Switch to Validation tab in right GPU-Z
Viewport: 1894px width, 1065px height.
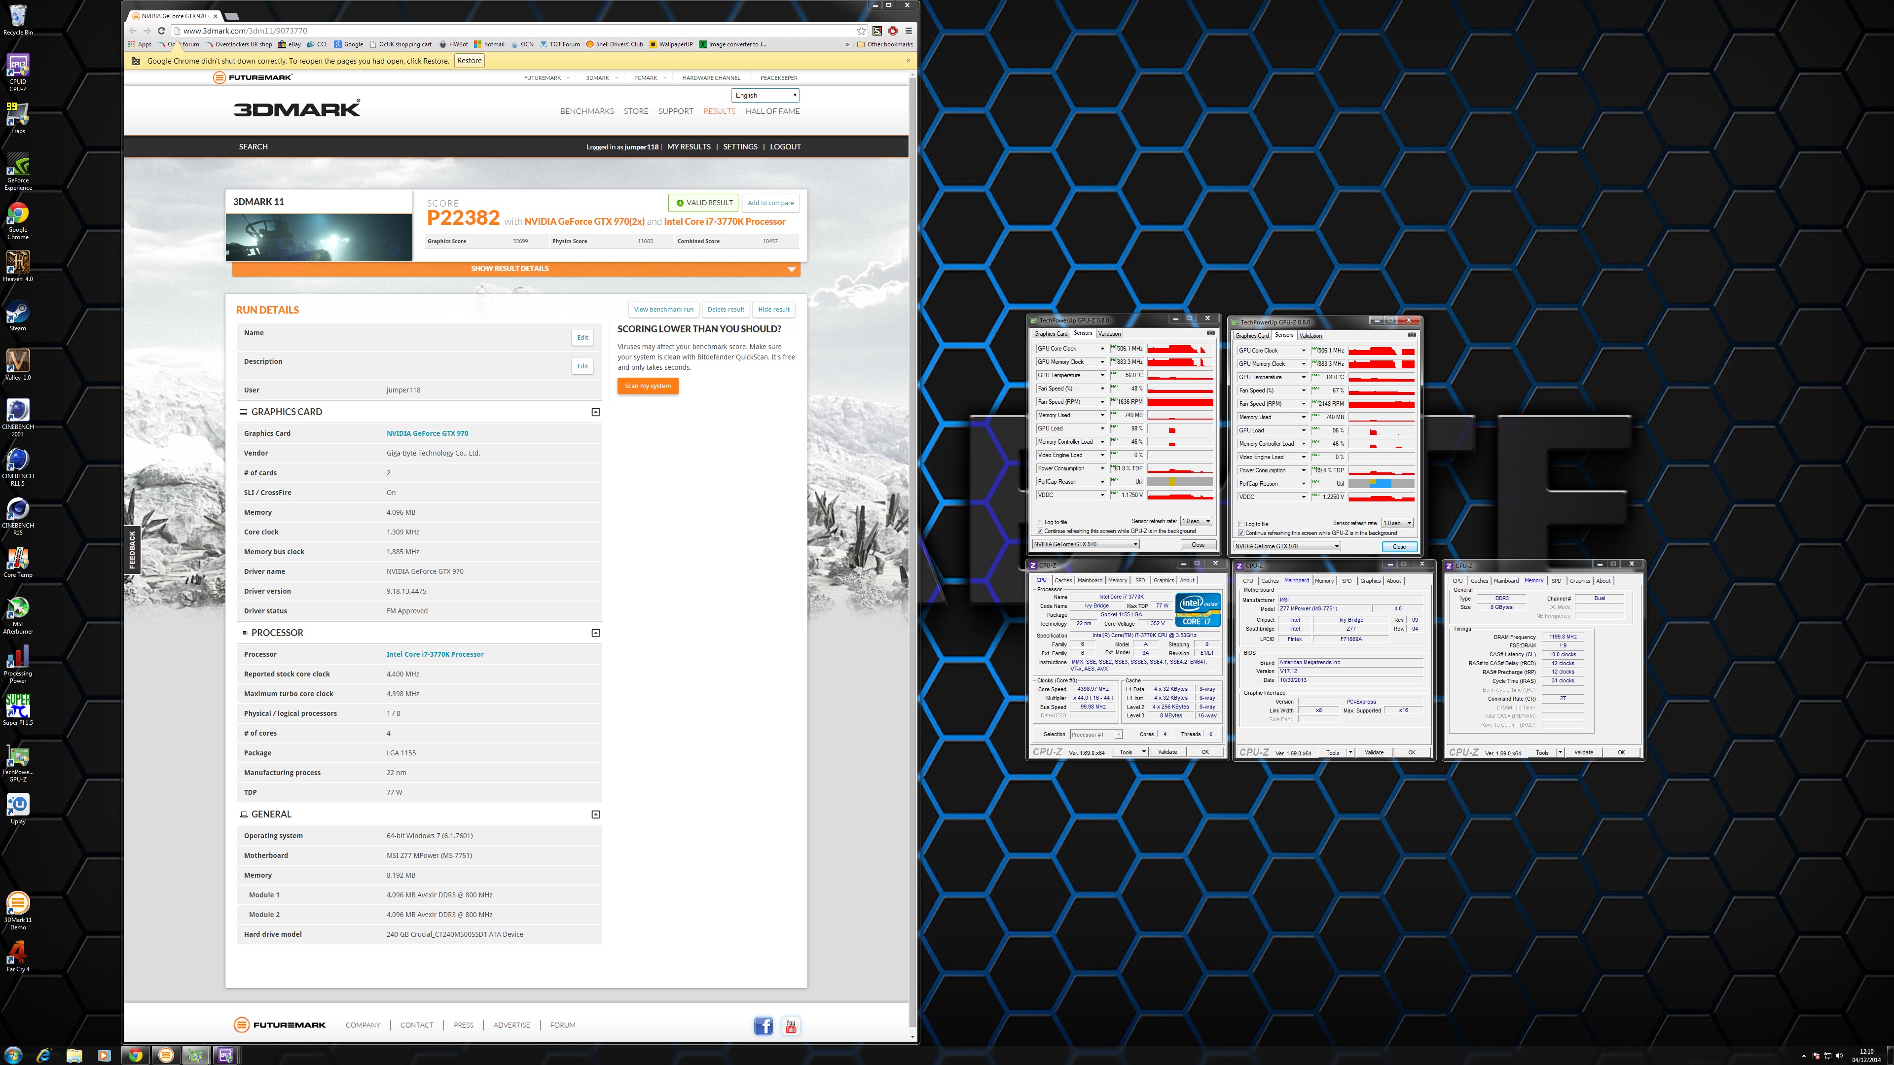click(x=1311, y=336)
